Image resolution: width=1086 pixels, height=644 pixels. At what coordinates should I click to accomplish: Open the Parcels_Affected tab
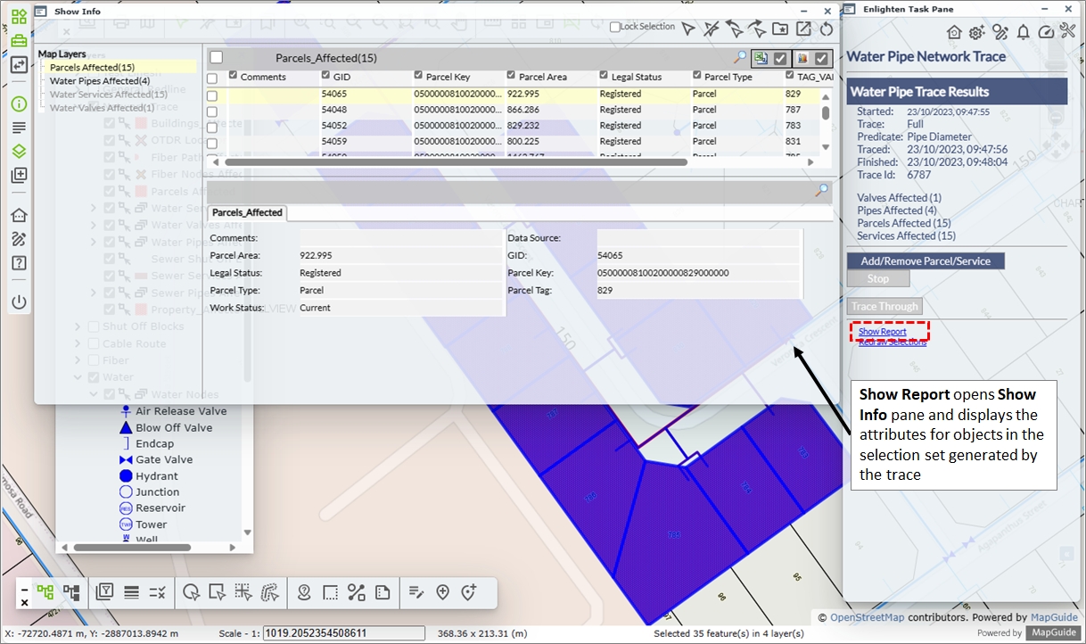(x=247, y=212)
